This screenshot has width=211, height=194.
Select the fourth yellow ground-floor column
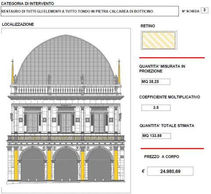[116, 165]
